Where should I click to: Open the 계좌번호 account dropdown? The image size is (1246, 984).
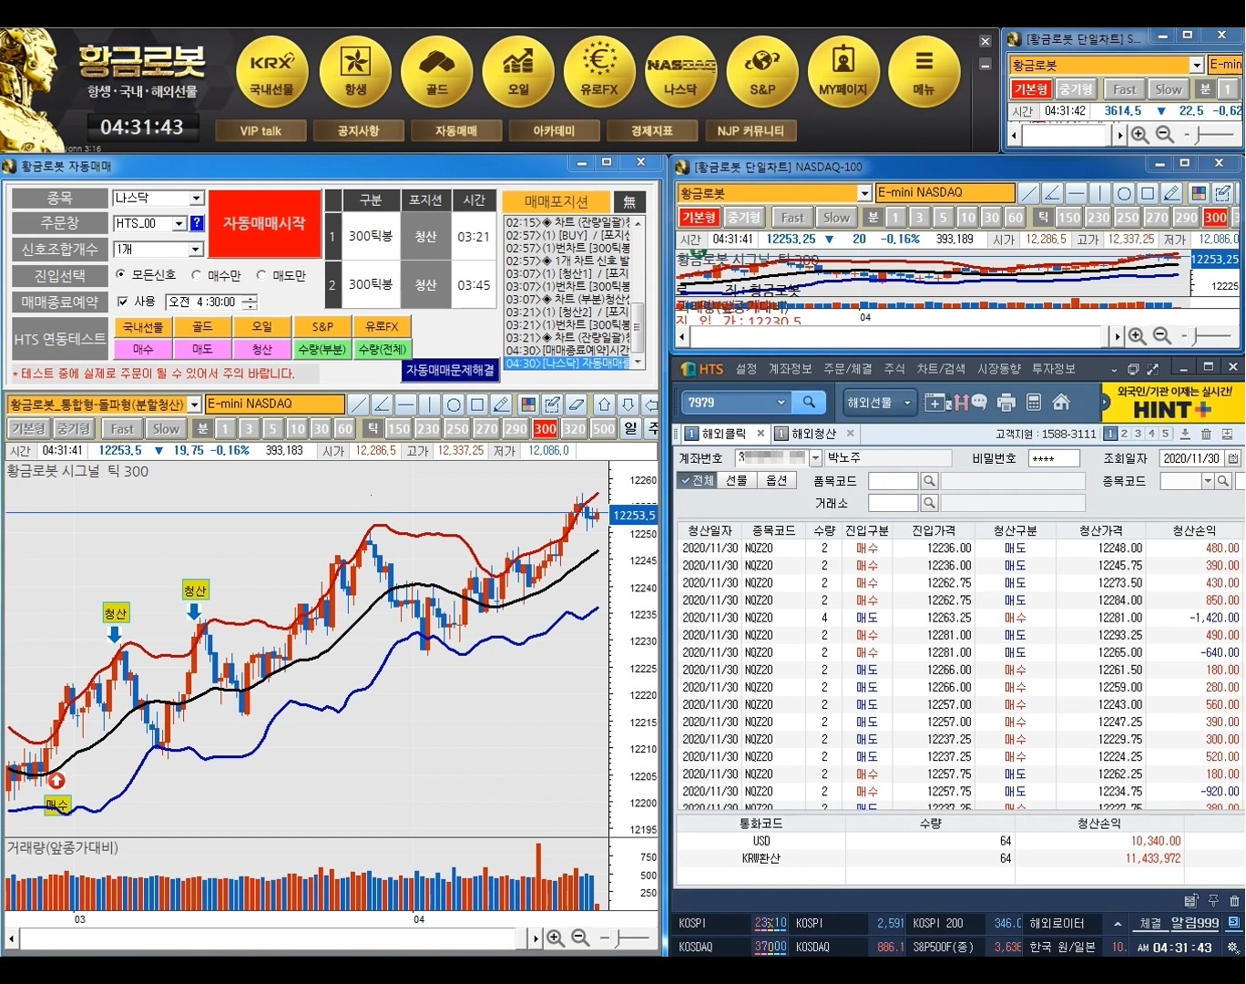click(815, 458)
